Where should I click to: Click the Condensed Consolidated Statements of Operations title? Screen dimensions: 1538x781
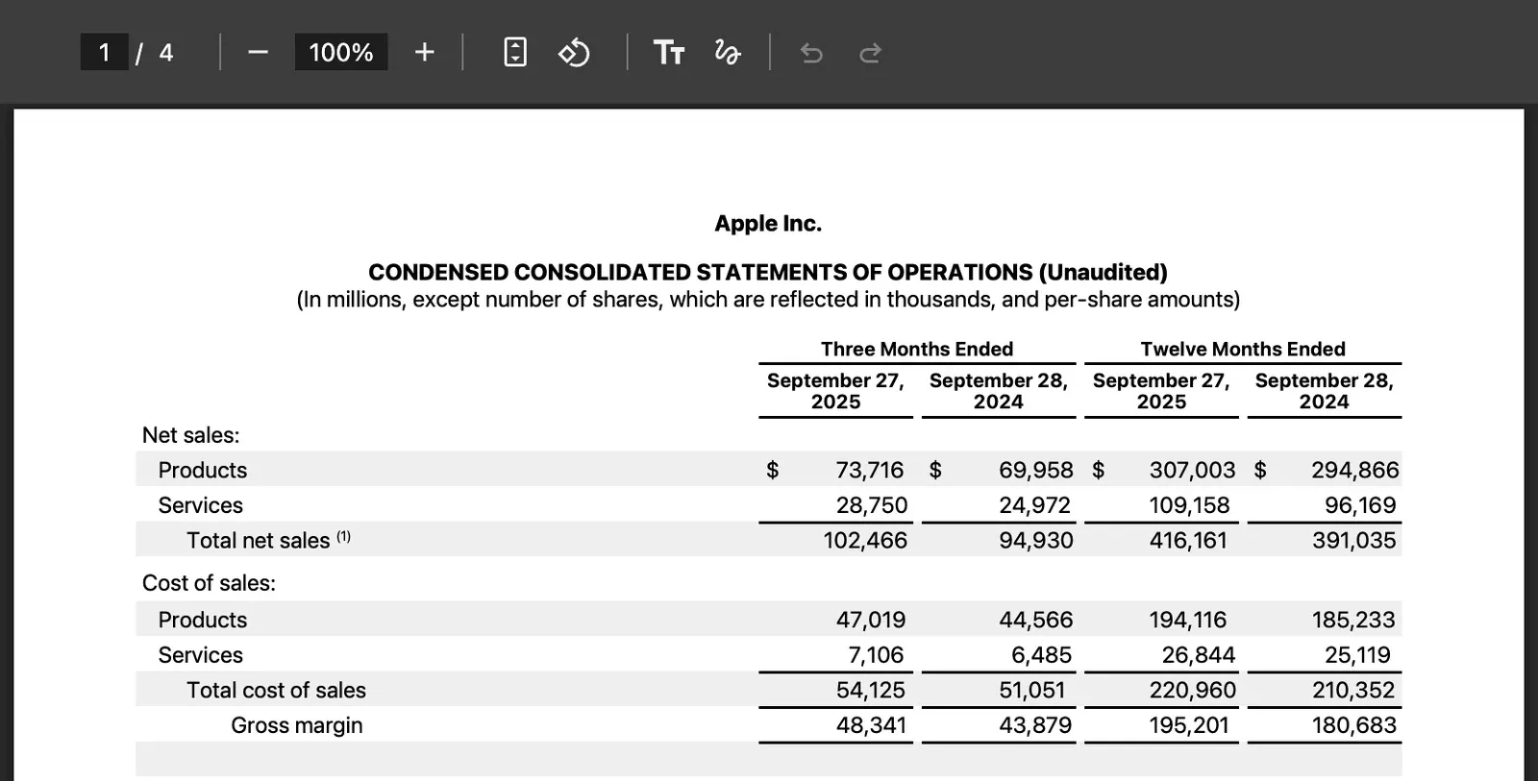768,273
